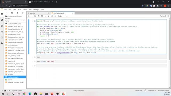Open the Settings menu

coord(36,10)
